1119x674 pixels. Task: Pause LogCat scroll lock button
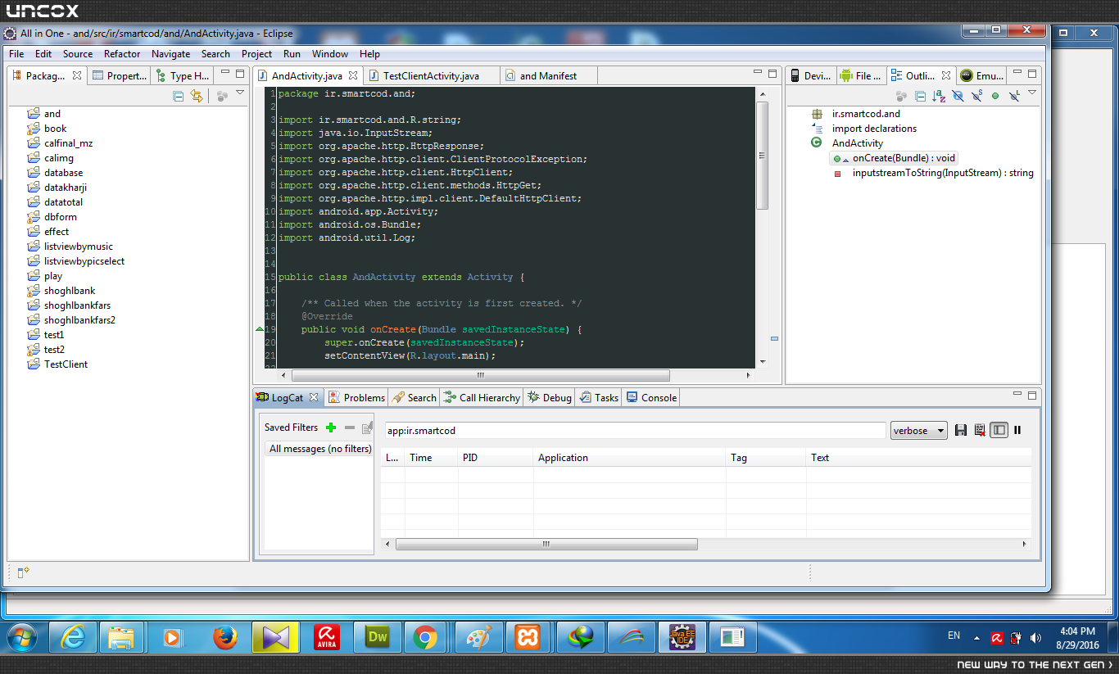point(1017,430)
